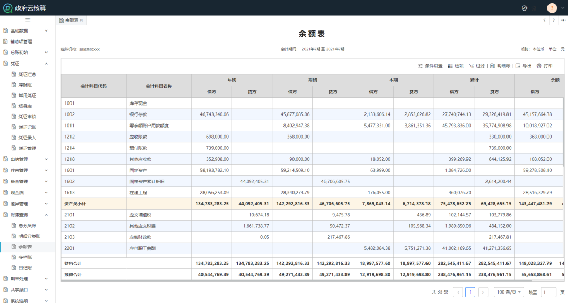Screen dimensions: 568x303
Task: Click the 辅助项管理 sidebar icon
Action: [x=5, y=41]
